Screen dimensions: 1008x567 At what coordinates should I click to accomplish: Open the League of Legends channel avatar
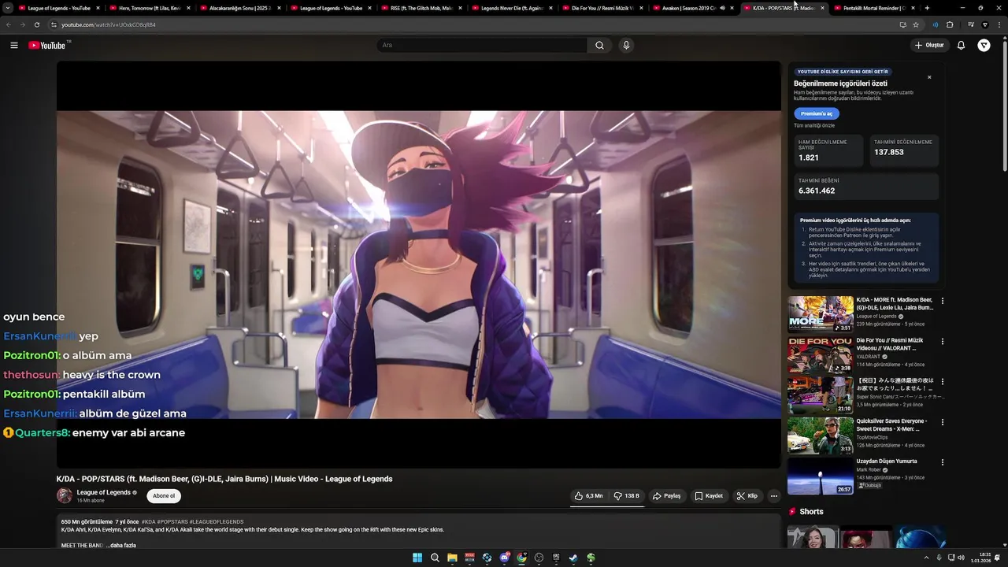[x=65, y=495]
